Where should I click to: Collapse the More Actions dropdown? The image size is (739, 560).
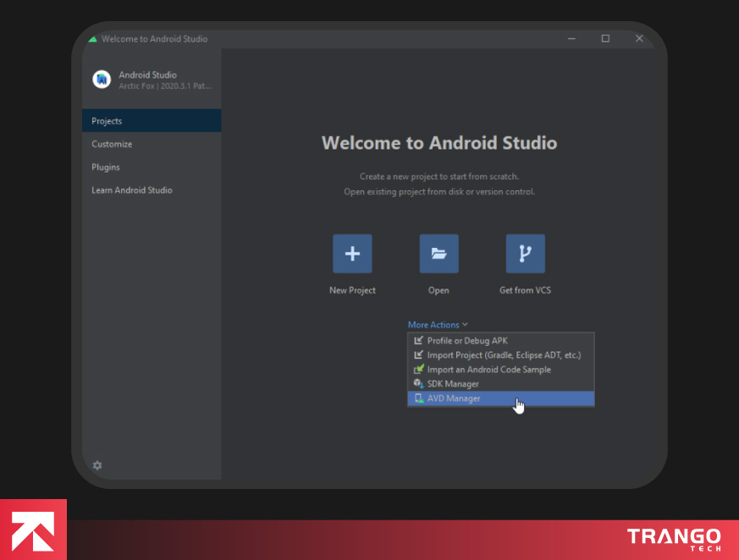pos(438,324)
